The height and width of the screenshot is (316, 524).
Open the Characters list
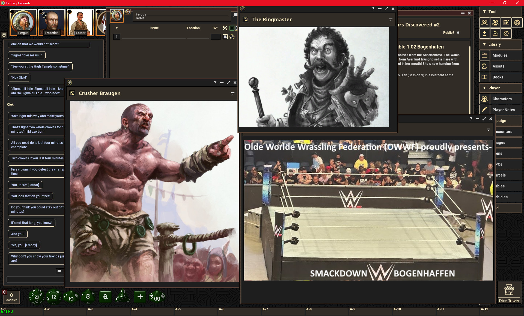tap(507, 99)
